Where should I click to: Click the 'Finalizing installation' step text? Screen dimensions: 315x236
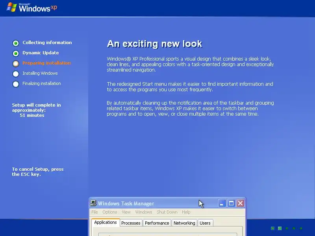tap(42, 83)
